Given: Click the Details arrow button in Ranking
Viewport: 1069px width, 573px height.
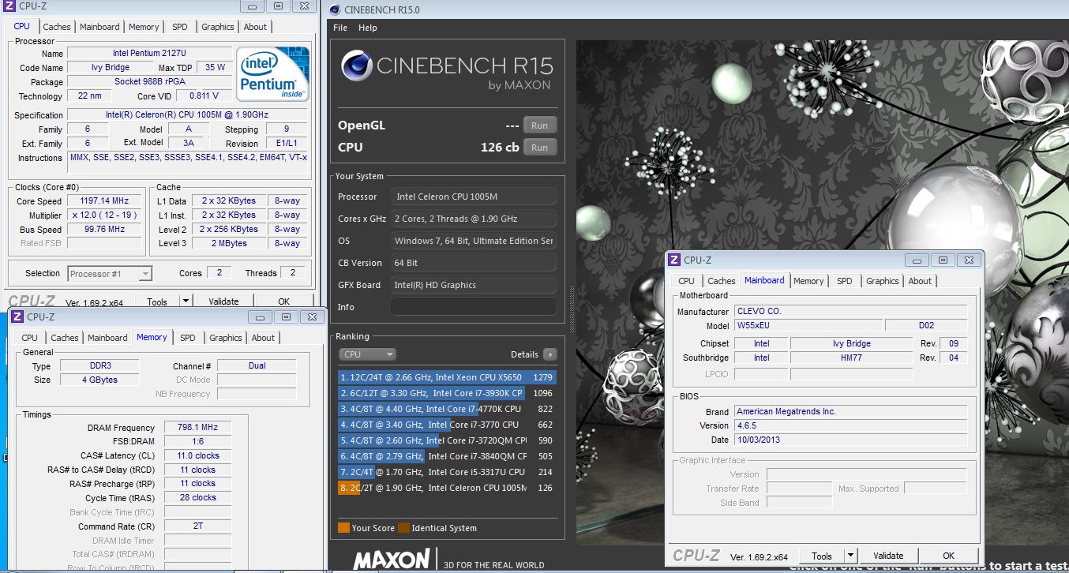Looking at the screenshot, I should pos(550,354).
